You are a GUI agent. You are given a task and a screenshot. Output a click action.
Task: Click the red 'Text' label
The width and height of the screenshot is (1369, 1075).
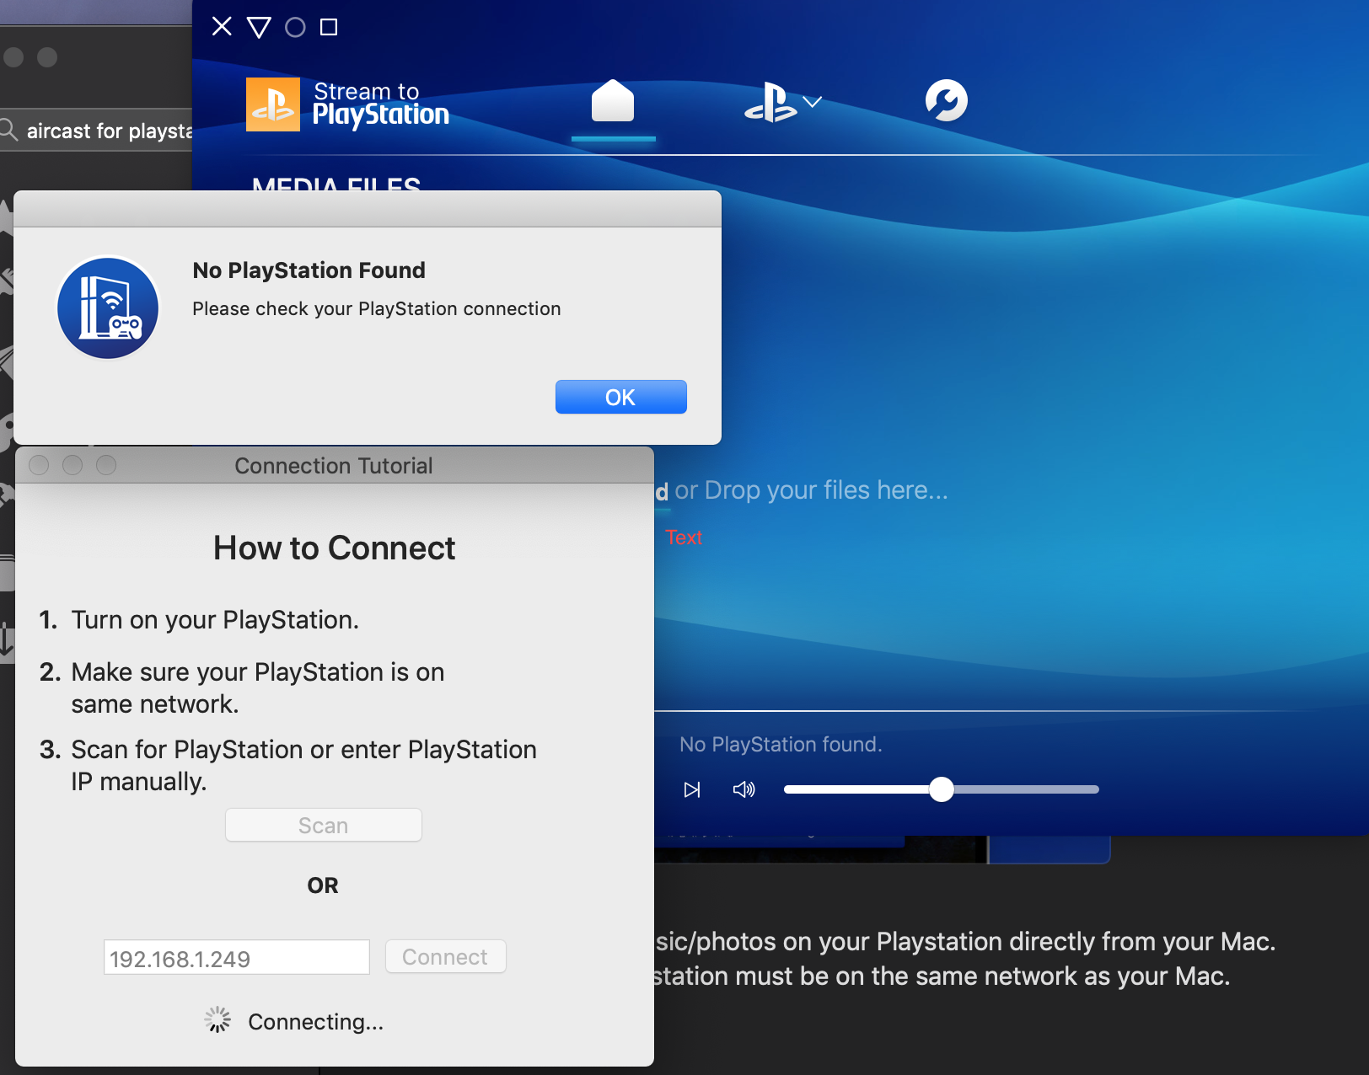(684, 537)
